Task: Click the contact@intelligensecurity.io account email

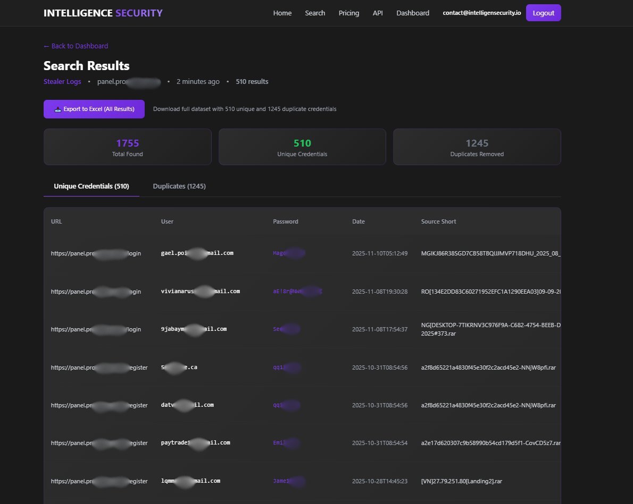Action: coord(481,13)
